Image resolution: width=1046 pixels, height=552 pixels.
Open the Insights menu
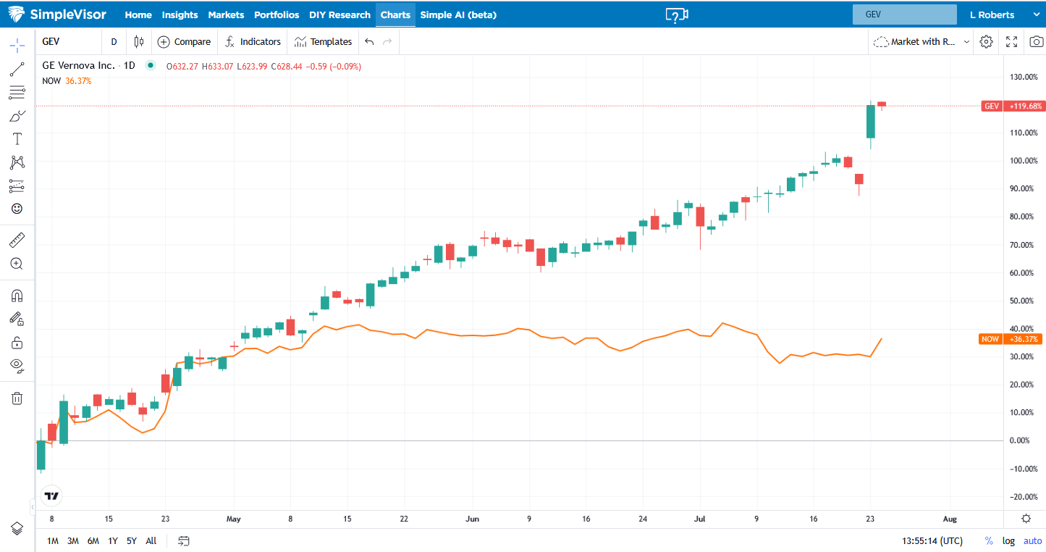pyautogui.click(x=180, y=14)
